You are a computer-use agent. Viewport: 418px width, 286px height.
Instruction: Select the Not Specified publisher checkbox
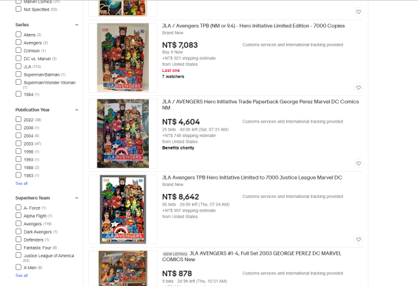pyautogui.click(x=18, y=8)
